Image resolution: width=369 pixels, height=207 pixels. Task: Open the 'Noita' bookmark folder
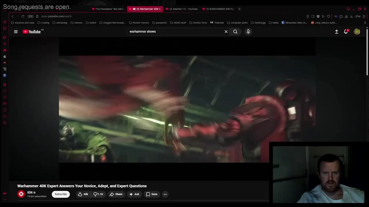click(274, 23)
